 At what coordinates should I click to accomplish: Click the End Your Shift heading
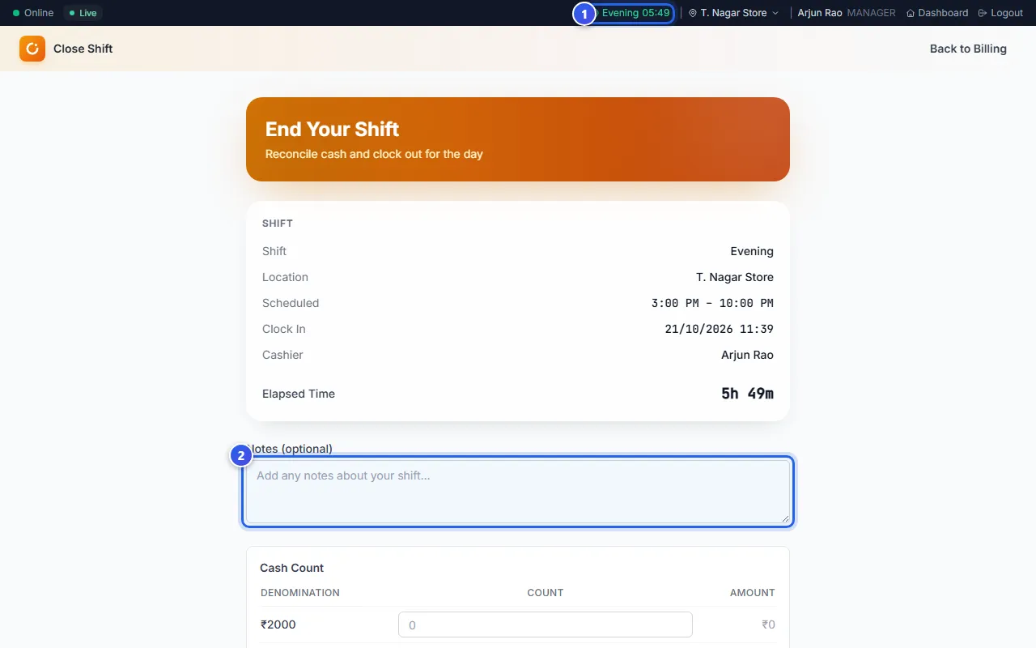pyautogui.click(x=333, y=130)
